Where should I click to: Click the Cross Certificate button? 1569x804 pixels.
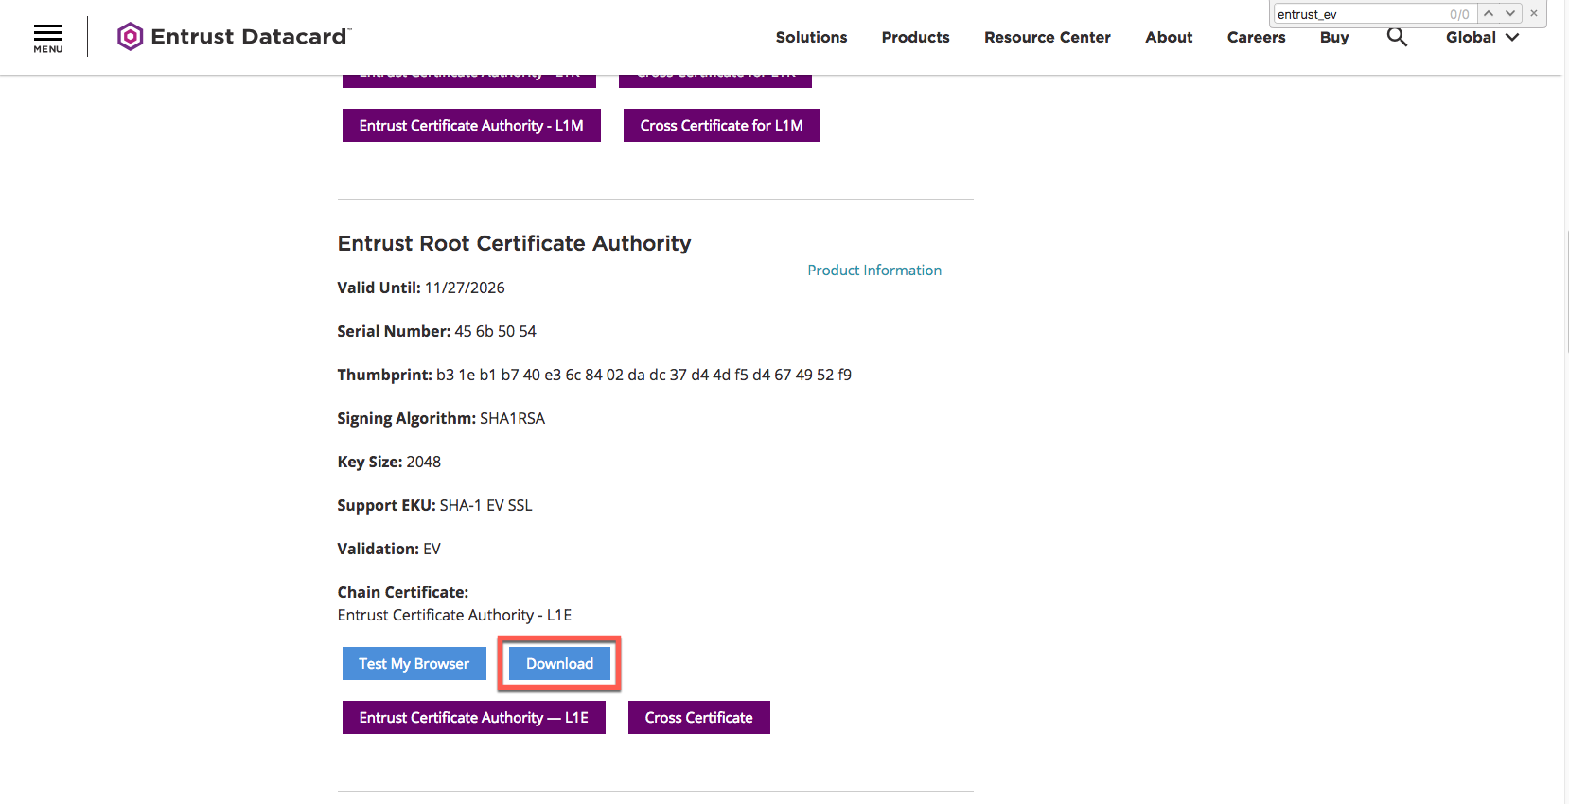coord(698,718)
